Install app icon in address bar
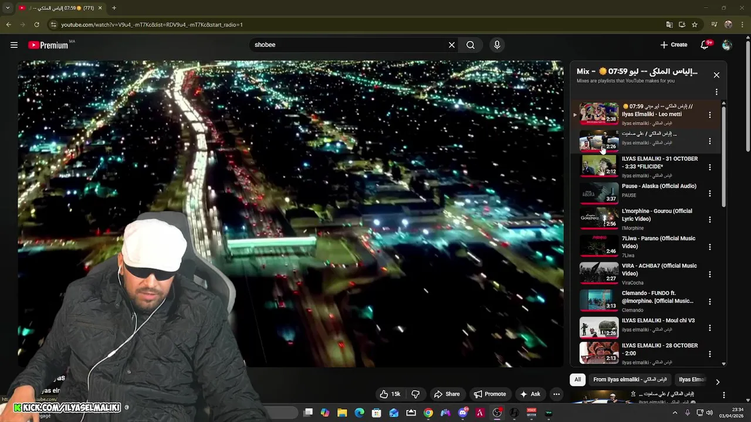Image resolution: width=751 pixels, height=422 pixels. coord(682,25)
